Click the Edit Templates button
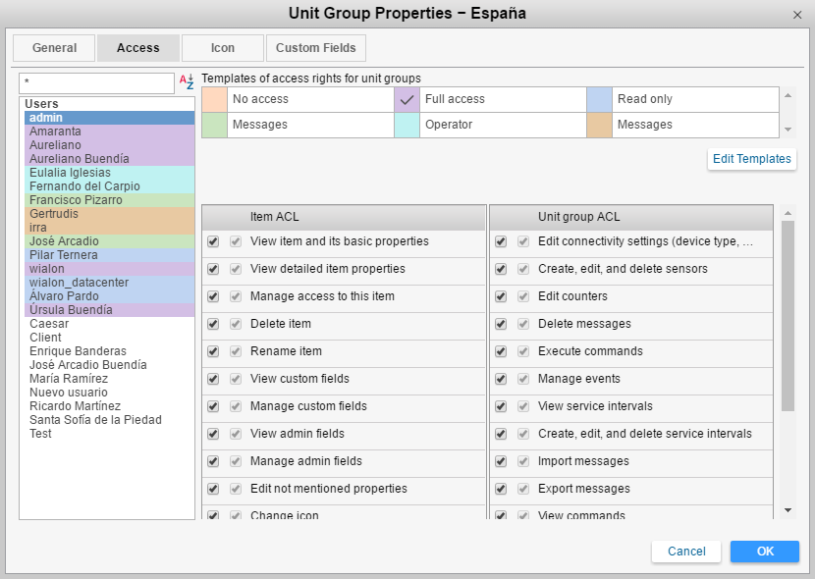 tap(751, 159)
